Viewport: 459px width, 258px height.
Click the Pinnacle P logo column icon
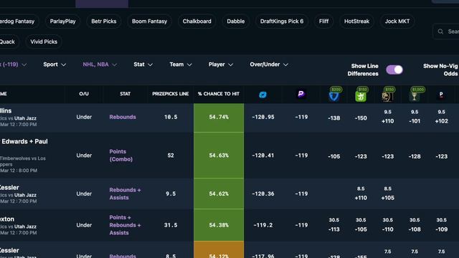point(441,95)
